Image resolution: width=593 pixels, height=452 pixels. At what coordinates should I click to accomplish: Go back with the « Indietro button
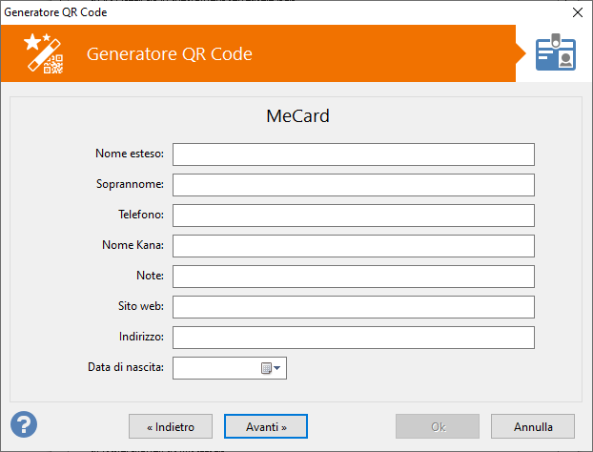[171, 426]
